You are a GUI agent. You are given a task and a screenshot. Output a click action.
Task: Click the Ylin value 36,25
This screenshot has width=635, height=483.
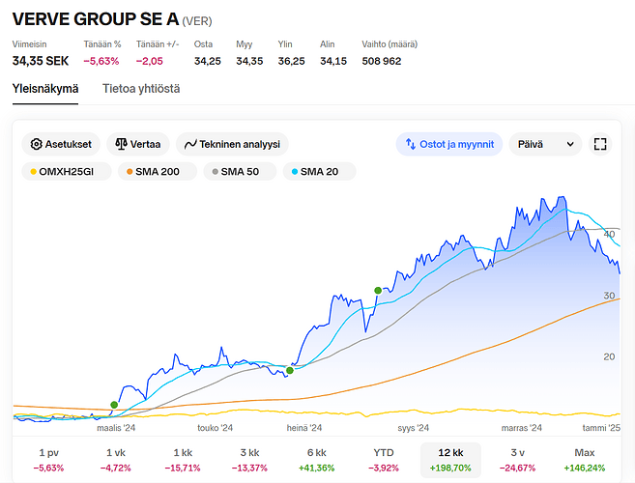click(x=291, y=61)
